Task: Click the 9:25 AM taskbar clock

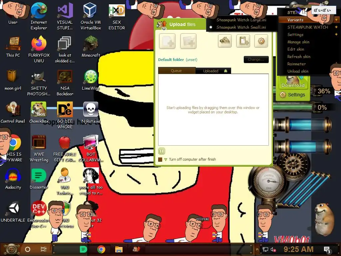Action: tap(298, 249)
